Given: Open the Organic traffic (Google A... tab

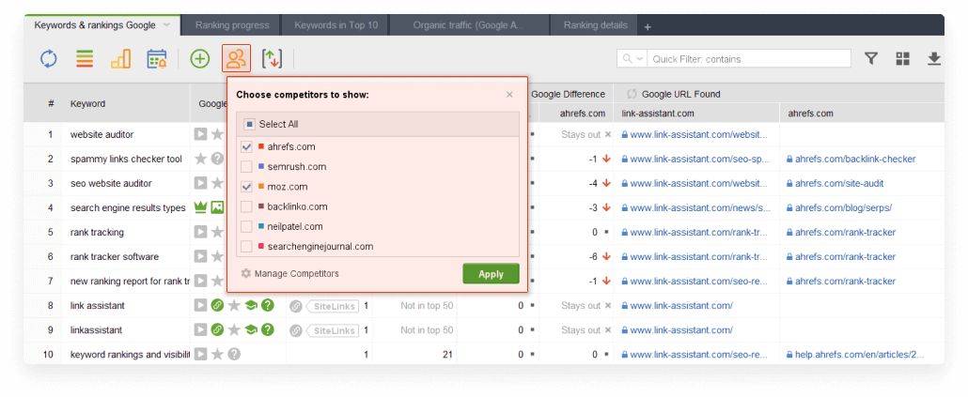Looking at the screenshot, I should pyautogui.click(x=468, y=25).
